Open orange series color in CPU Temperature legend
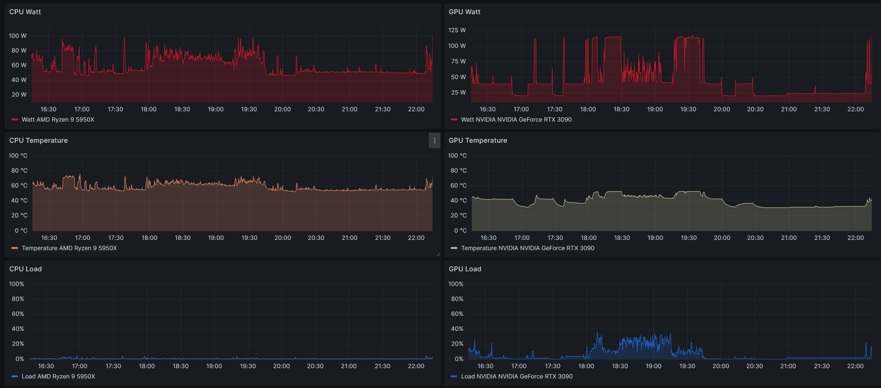 (15, 248)
